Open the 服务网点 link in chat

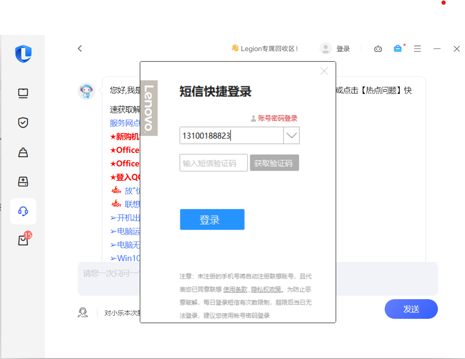(x=125, y=123)
